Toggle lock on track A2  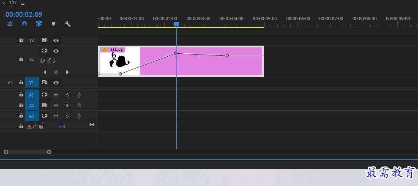(x=21, y=105)
